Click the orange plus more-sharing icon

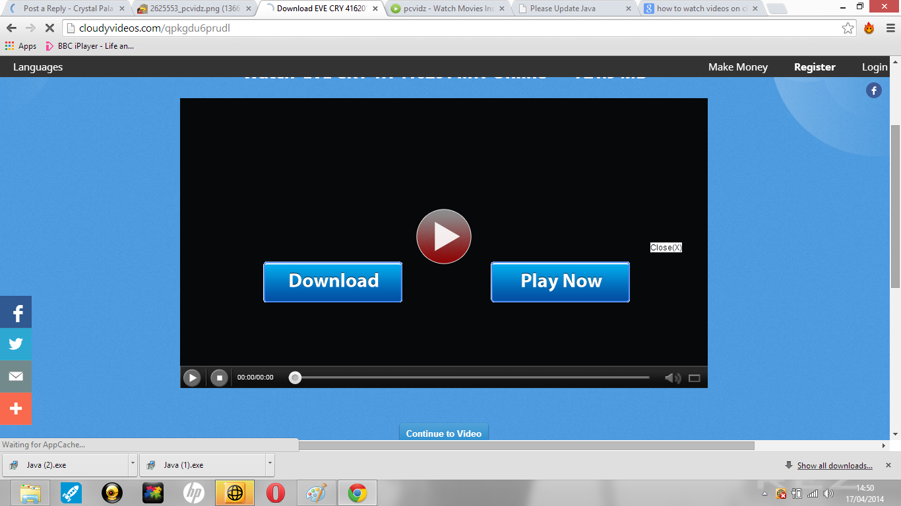pos(16,408)
